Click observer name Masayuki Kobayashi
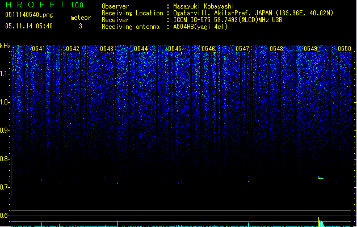The height and width of the screenshot is (227, 357). click(x=204, y=6)
